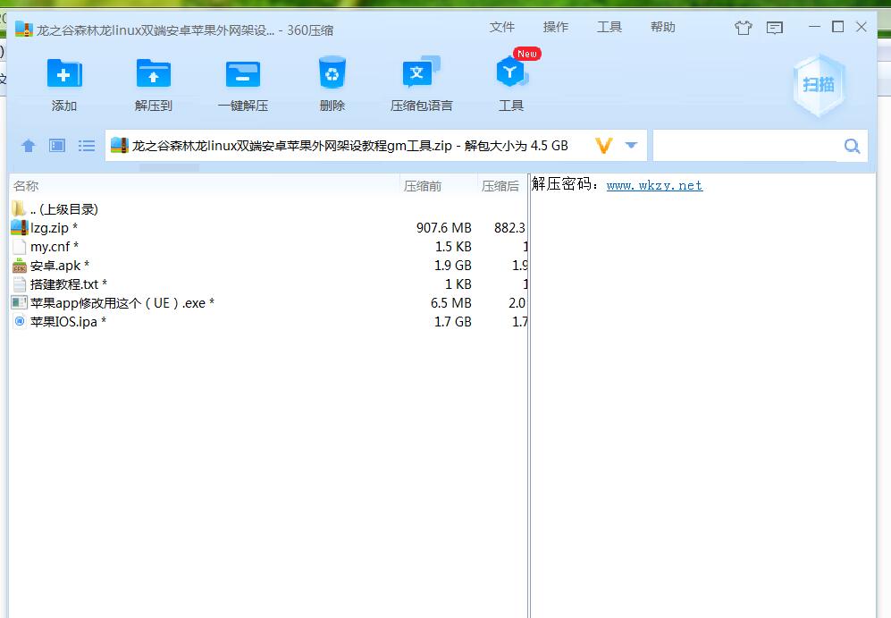Open the www.wkzy.net link
Viewport: 891px width, 618px height.
pos(654,186)
